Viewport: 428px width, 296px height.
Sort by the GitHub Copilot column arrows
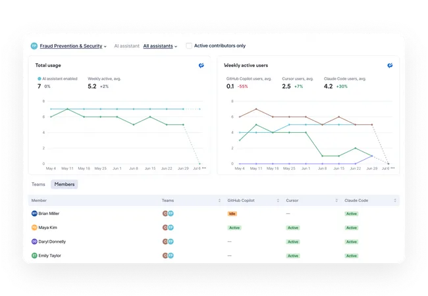[x=278, y=201]
